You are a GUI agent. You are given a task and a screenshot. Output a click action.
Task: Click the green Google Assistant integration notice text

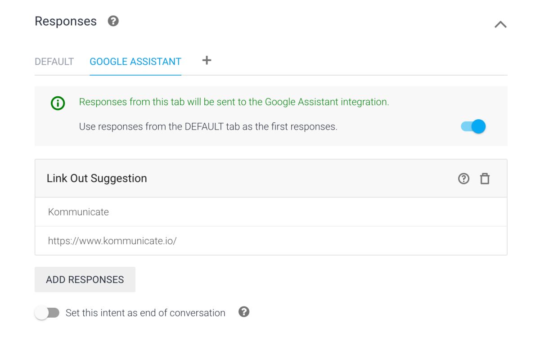tap(234, 102)
